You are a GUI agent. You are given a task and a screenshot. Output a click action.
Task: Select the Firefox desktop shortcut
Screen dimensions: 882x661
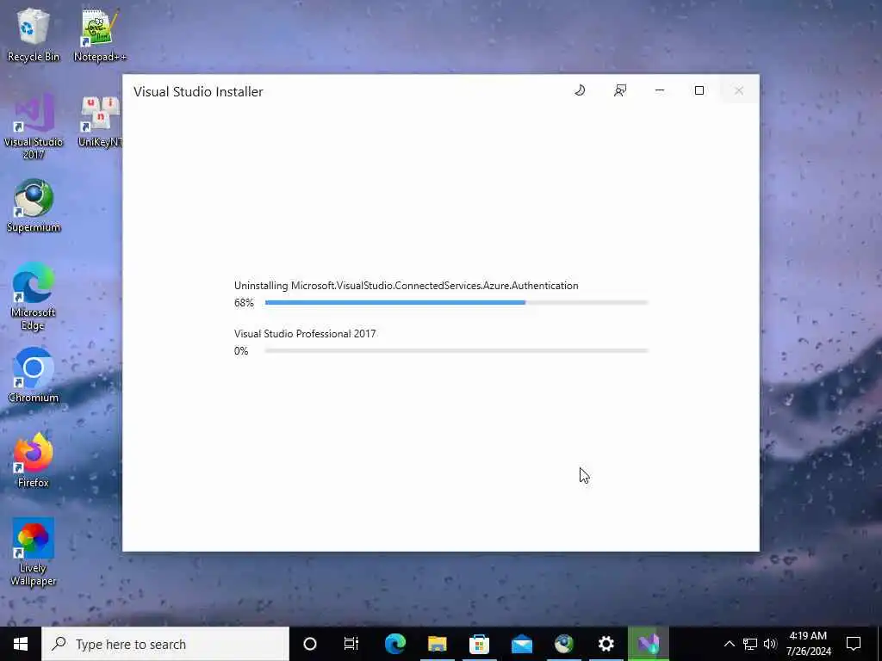point(34,461)
